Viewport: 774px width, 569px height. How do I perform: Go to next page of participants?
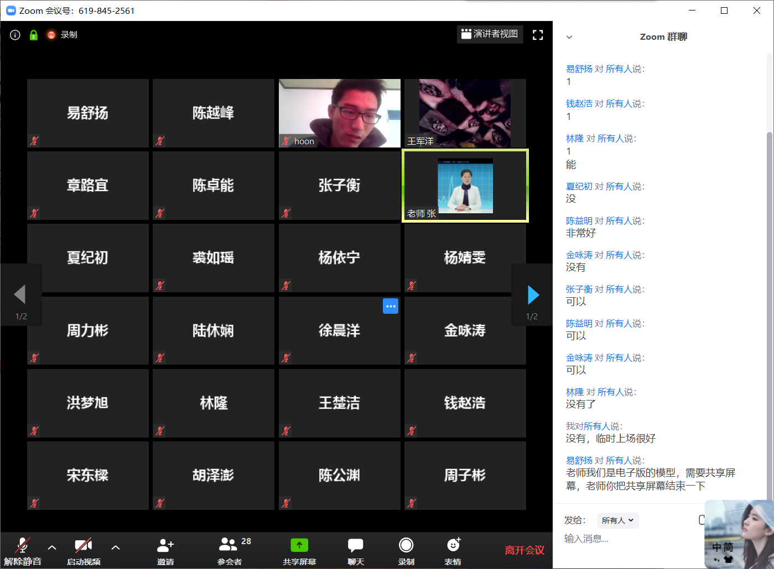(x=533, y=295)
